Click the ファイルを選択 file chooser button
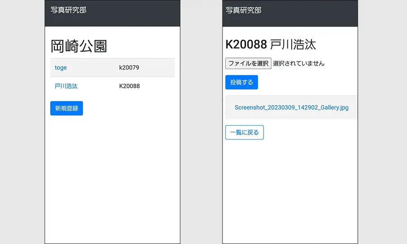 point(248,63)
